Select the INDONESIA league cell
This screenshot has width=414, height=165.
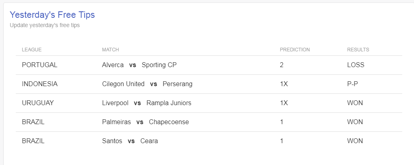click(40, 84)
